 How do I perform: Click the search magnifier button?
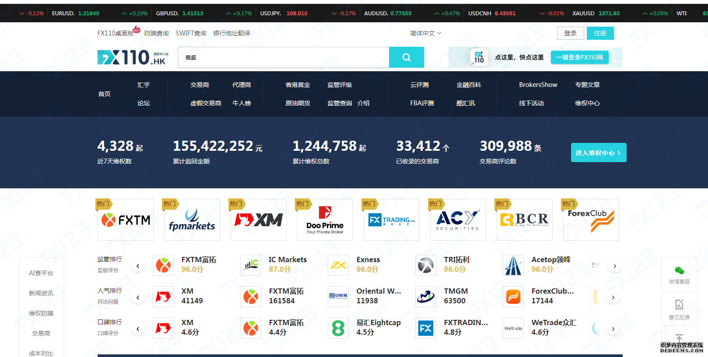[406, 57]
